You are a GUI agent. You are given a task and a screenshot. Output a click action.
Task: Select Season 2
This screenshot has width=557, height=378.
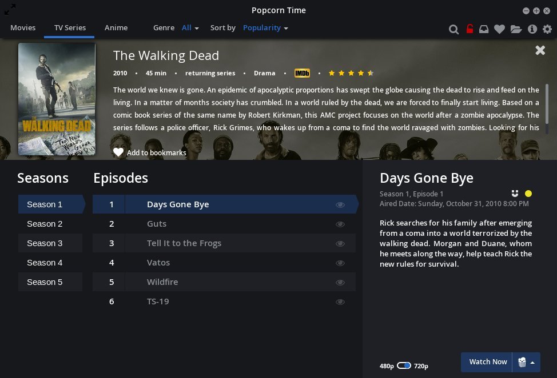pyautogui.click(x=50, y=224)
